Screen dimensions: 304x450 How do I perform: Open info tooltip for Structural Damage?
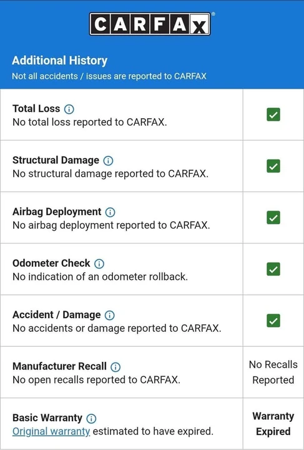tap(108, 161)
